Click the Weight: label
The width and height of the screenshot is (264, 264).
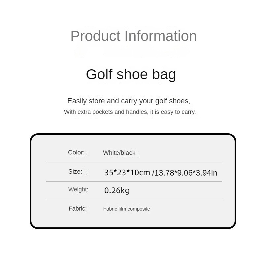[x=78, y=189]
